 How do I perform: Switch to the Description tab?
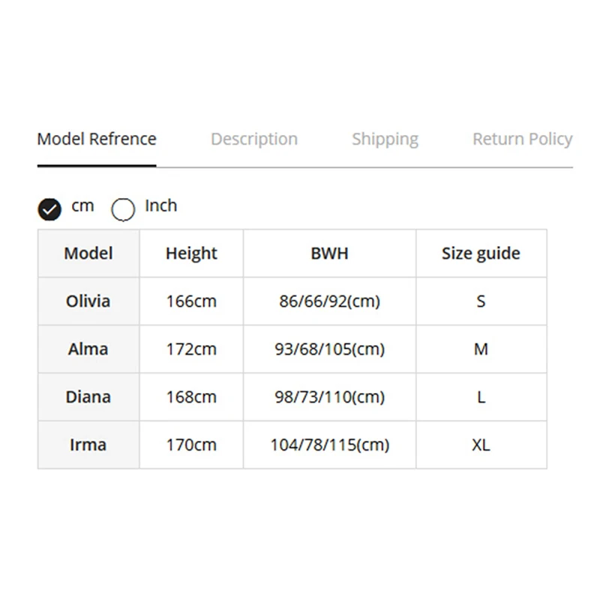point(254,139)
